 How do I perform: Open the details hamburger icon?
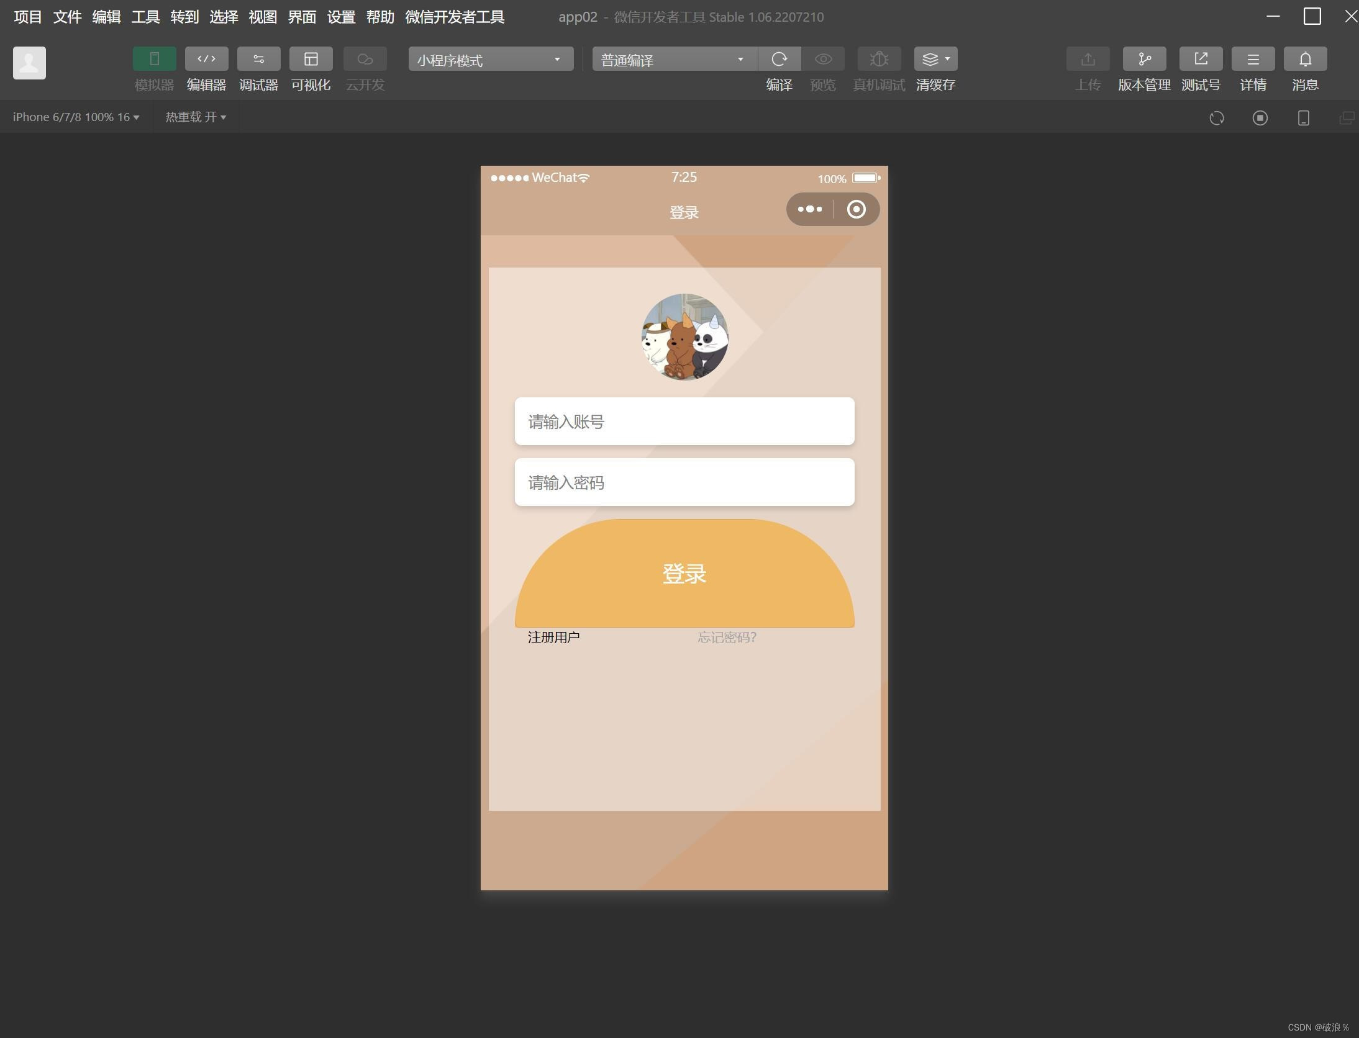(x=1253, y=59)
